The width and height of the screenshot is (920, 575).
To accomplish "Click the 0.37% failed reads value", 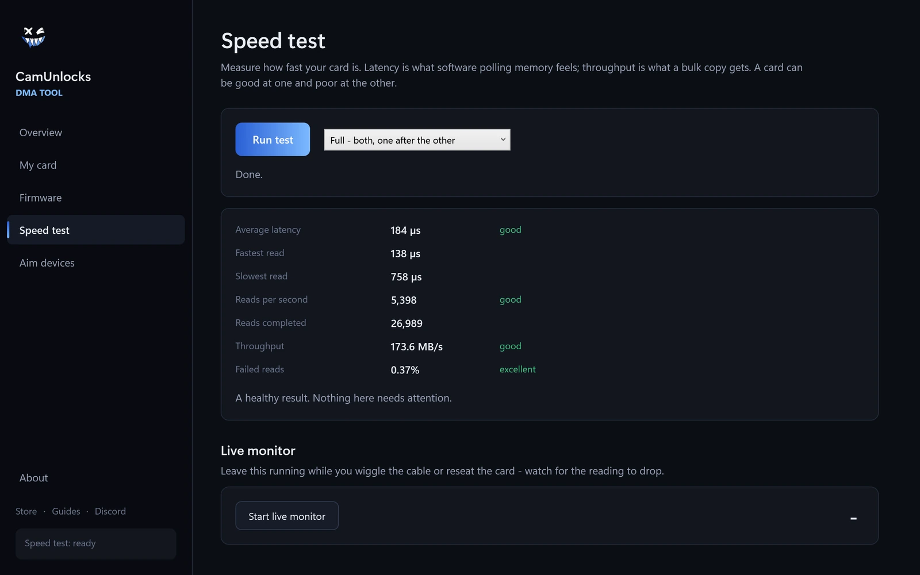I will tap(405, 370).
